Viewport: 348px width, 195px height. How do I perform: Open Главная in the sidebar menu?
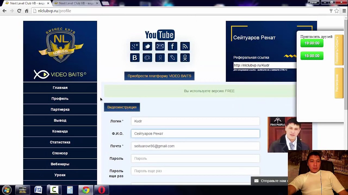(60, 87)
